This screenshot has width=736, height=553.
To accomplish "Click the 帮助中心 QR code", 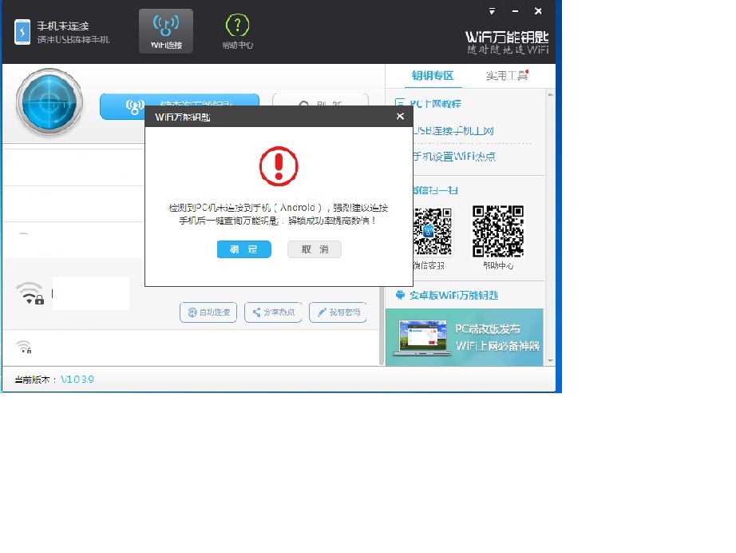I will click(x=498, y=231).
